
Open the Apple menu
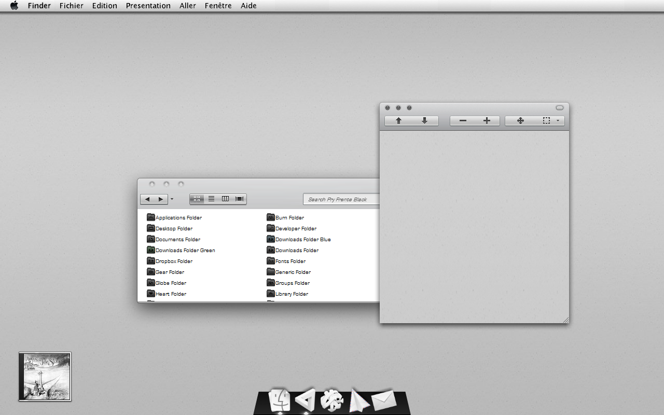click(14, 6)
